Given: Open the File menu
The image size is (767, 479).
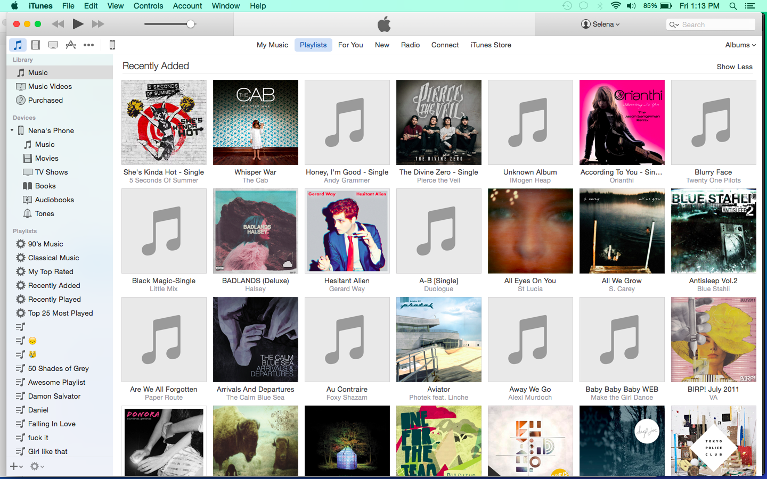Looking at the screenshot, I should [x=68, y=6].
